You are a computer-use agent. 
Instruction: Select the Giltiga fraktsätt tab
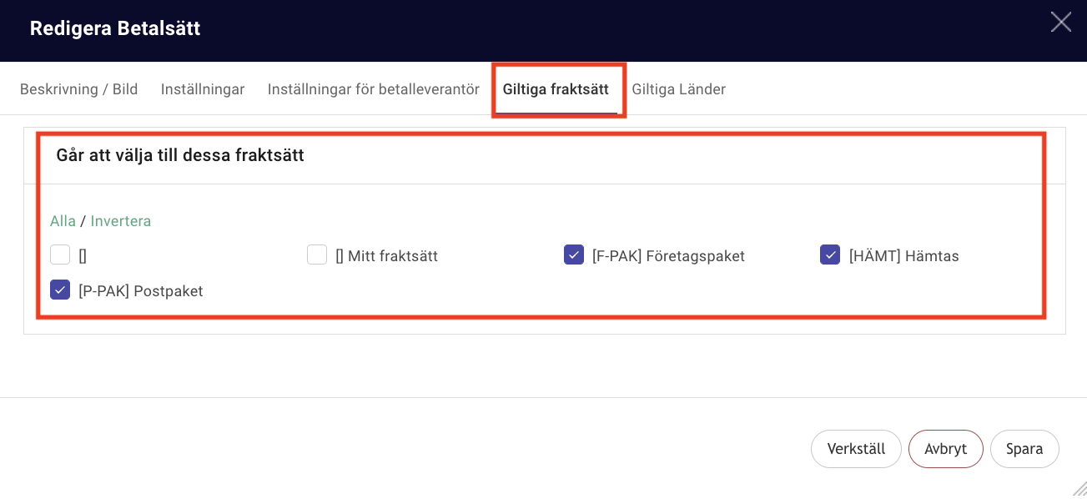pyautogui.click(x=556, y=89)
